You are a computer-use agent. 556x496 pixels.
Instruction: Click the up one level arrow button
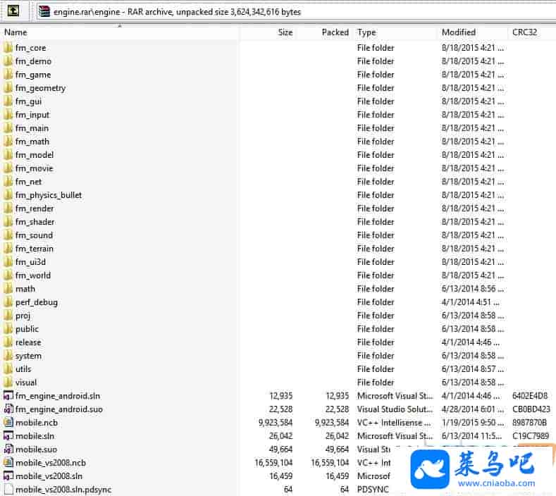pyautogui.click(x=13, y=11)
